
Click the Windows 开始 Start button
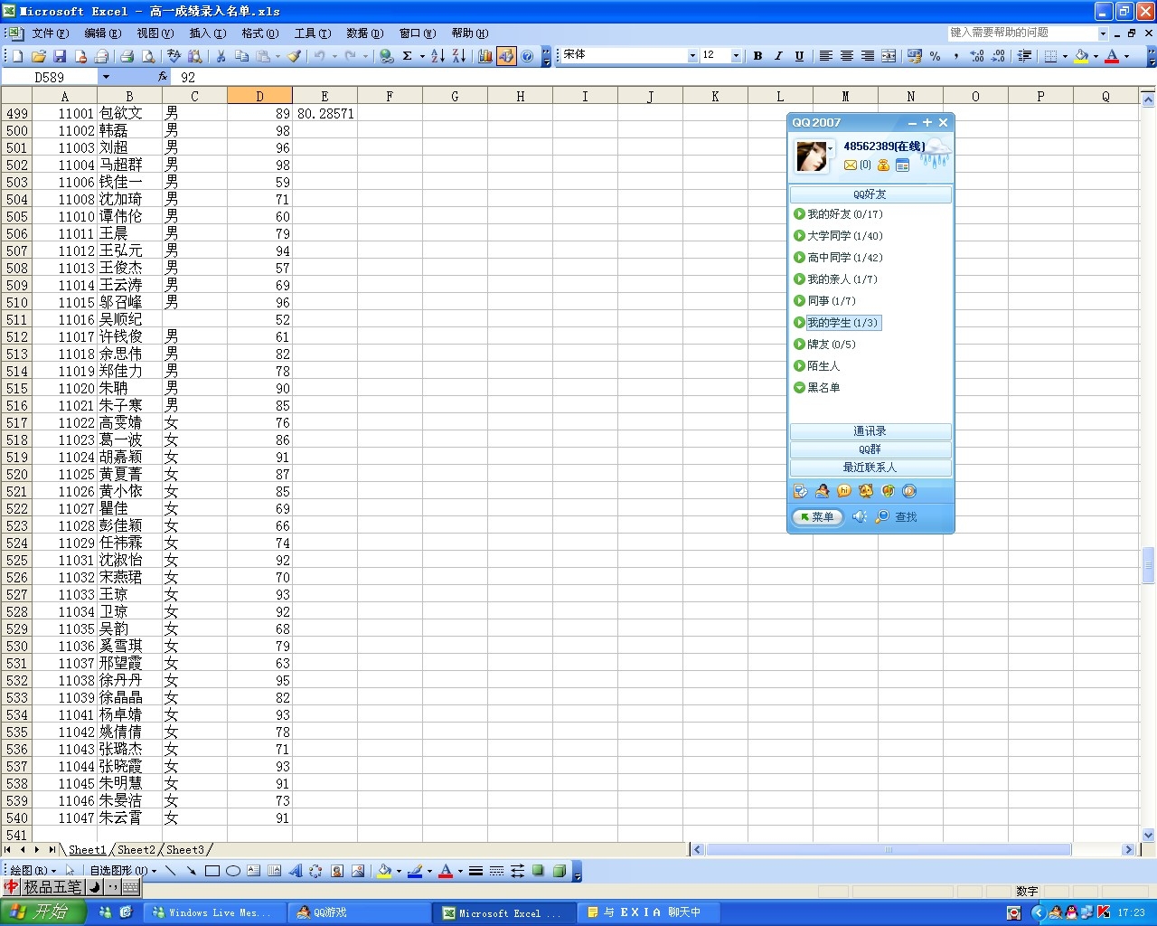tap(42, 912)
